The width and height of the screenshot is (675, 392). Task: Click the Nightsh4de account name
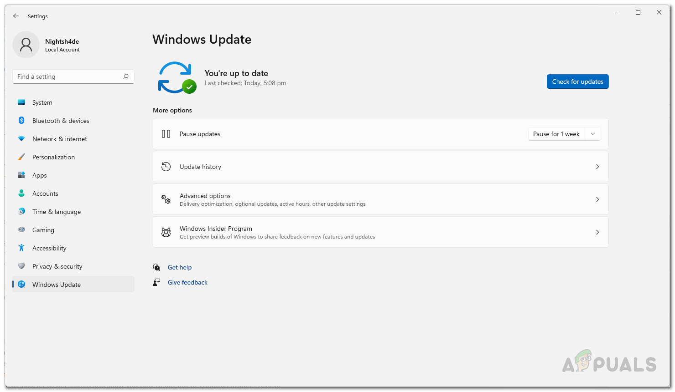click(x=62, y=41)
